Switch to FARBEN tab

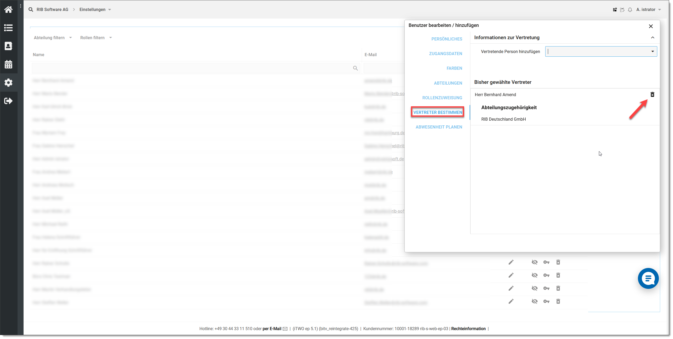click(x=454, y=68)
